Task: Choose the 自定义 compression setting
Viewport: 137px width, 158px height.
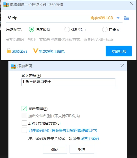Action: [105, 29]
